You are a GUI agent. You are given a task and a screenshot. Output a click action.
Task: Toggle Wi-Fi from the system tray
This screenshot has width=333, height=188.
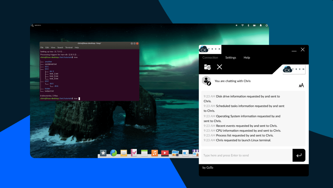242,26
